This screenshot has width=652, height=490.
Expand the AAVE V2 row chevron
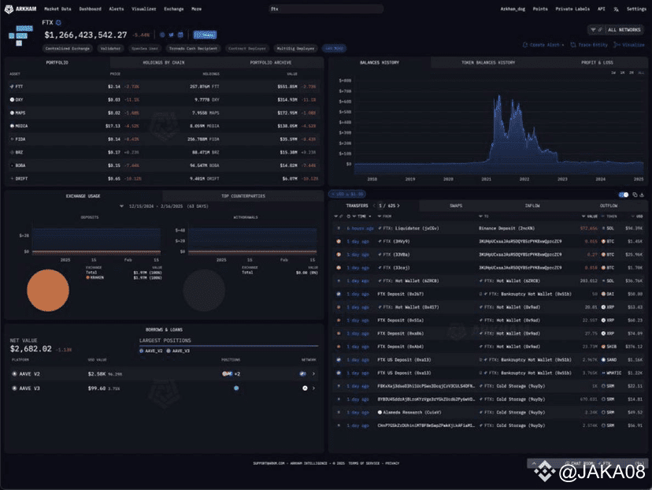coord(313,374)
